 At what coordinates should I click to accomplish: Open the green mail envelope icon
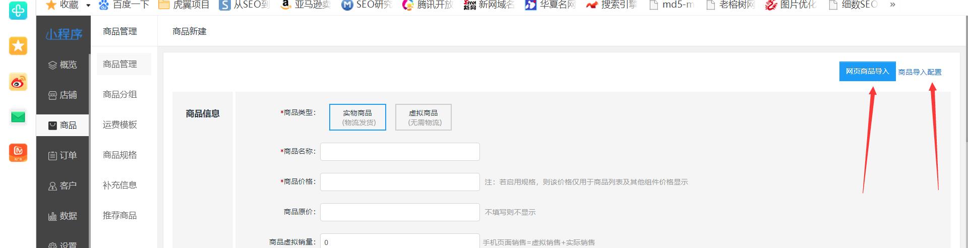tap(18, 117)
